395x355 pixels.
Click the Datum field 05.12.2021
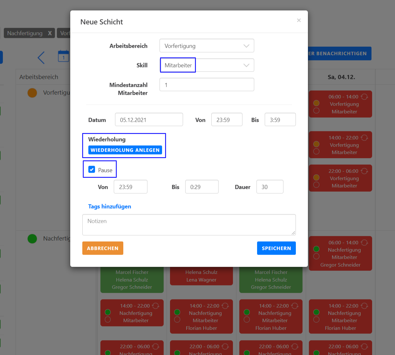(x=149, y=120)
